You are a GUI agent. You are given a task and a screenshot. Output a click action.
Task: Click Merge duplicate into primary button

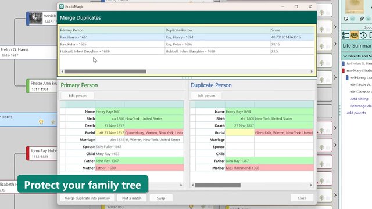pos(87,198)
